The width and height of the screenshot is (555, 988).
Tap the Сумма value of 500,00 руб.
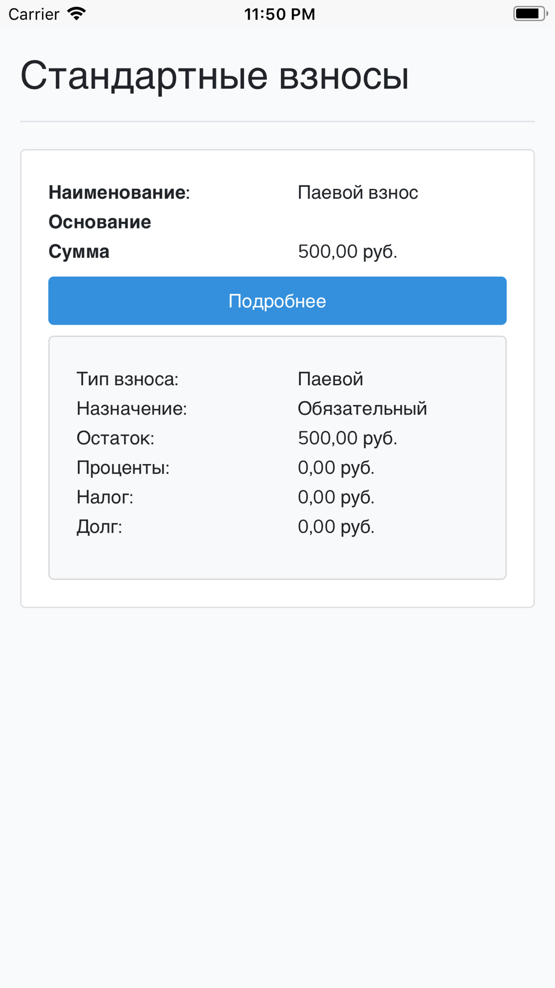coord(347,251)
